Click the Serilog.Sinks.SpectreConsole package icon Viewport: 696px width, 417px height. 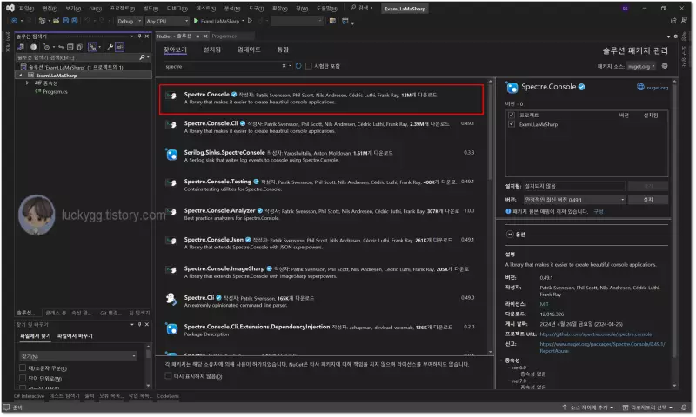(171, 155)
